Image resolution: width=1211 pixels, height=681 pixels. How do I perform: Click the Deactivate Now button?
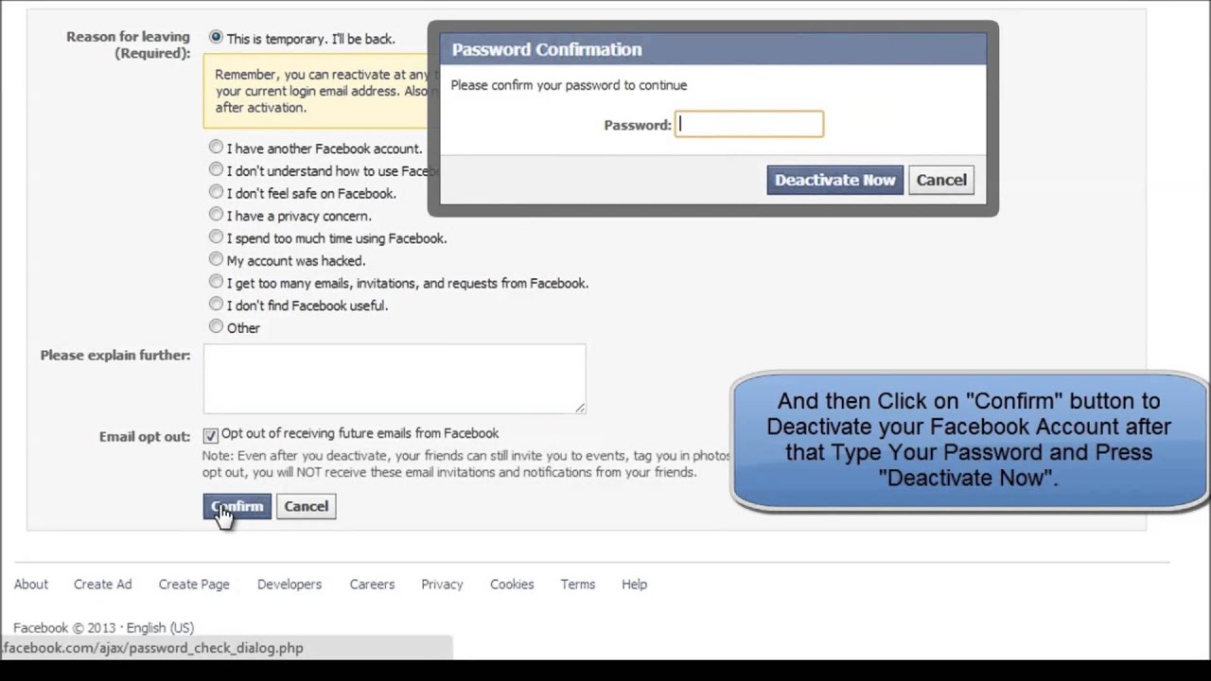pos(834,180)
